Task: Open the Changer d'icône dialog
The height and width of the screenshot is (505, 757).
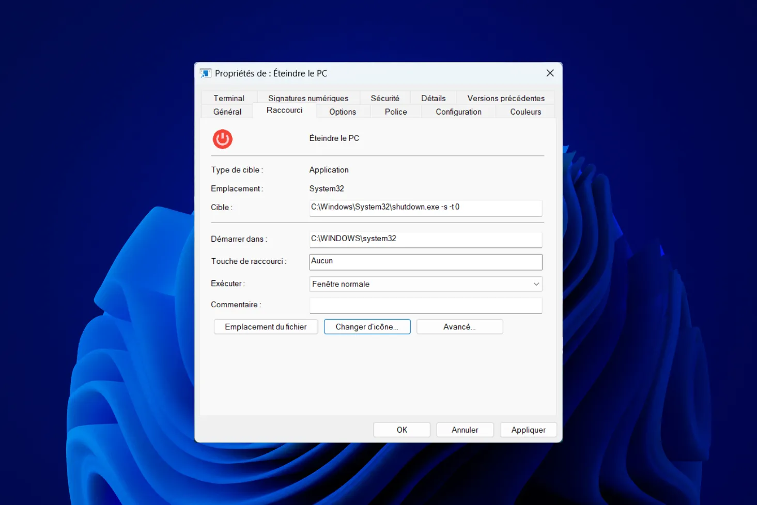Action: 366,326
